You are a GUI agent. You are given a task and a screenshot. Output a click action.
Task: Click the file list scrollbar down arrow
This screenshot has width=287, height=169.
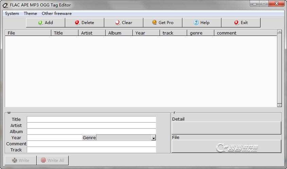280,105
